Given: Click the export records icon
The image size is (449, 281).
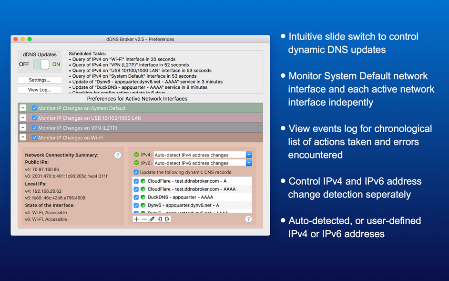Looking at the screenshot, I should tap(167, 219).
